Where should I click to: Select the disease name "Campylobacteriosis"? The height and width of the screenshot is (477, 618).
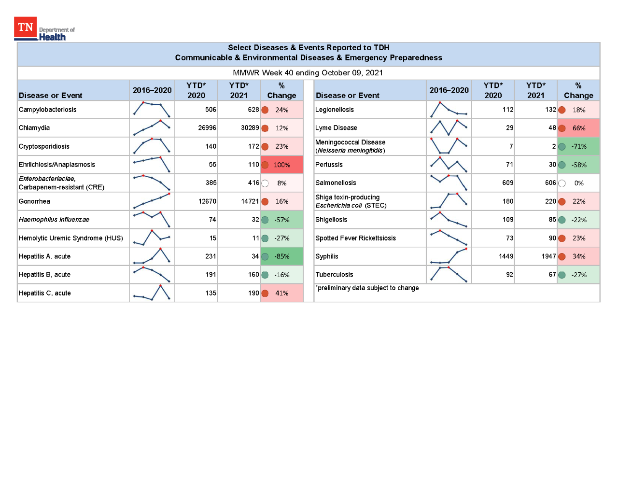[x=47, y=110]
